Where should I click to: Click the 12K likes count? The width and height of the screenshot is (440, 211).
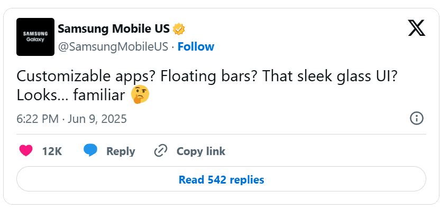coord(52,151)
